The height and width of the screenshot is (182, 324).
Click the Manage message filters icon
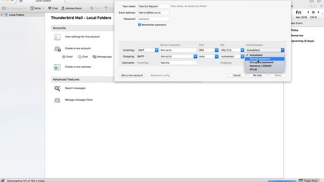[x=57, y=100]
